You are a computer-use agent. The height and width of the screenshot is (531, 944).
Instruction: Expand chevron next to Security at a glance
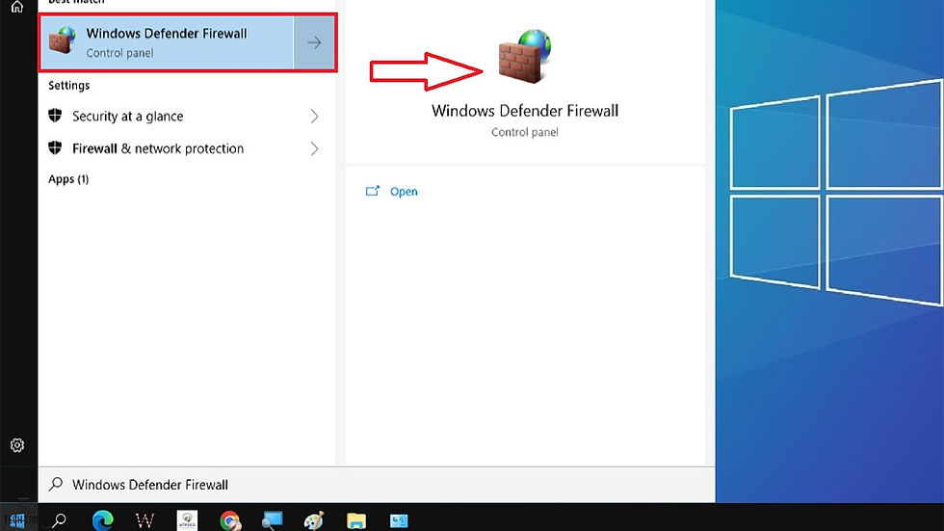coord(314,117)
